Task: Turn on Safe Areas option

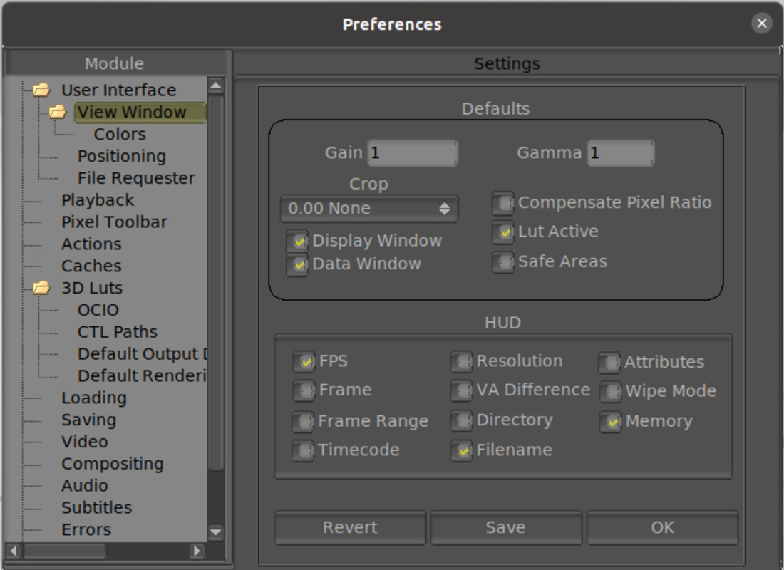Action: (503, 262)
